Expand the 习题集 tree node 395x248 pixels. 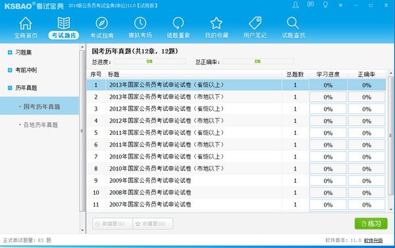coord(10,53)
